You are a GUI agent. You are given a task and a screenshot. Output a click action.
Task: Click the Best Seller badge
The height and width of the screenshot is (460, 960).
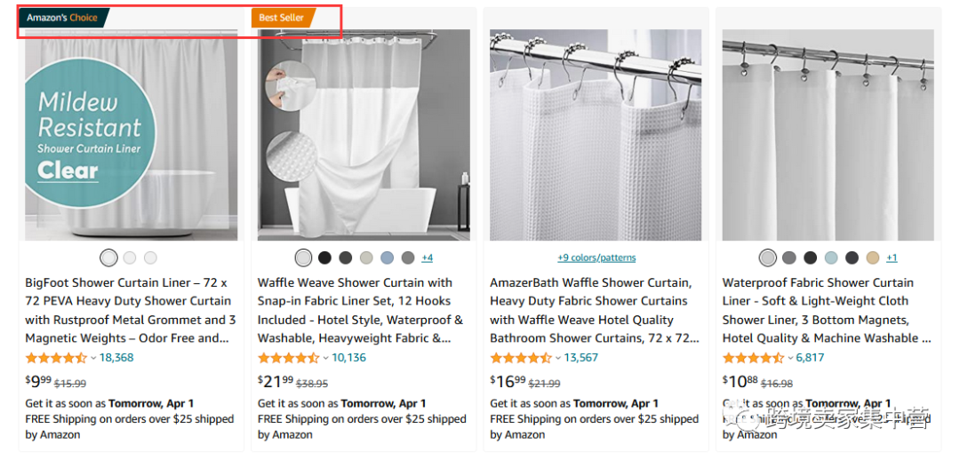tap(282, 18)
